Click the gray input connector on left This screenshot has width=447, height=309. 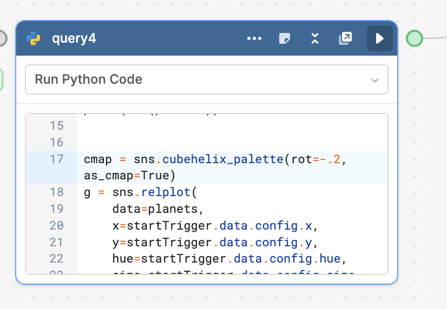click(2, 38)
